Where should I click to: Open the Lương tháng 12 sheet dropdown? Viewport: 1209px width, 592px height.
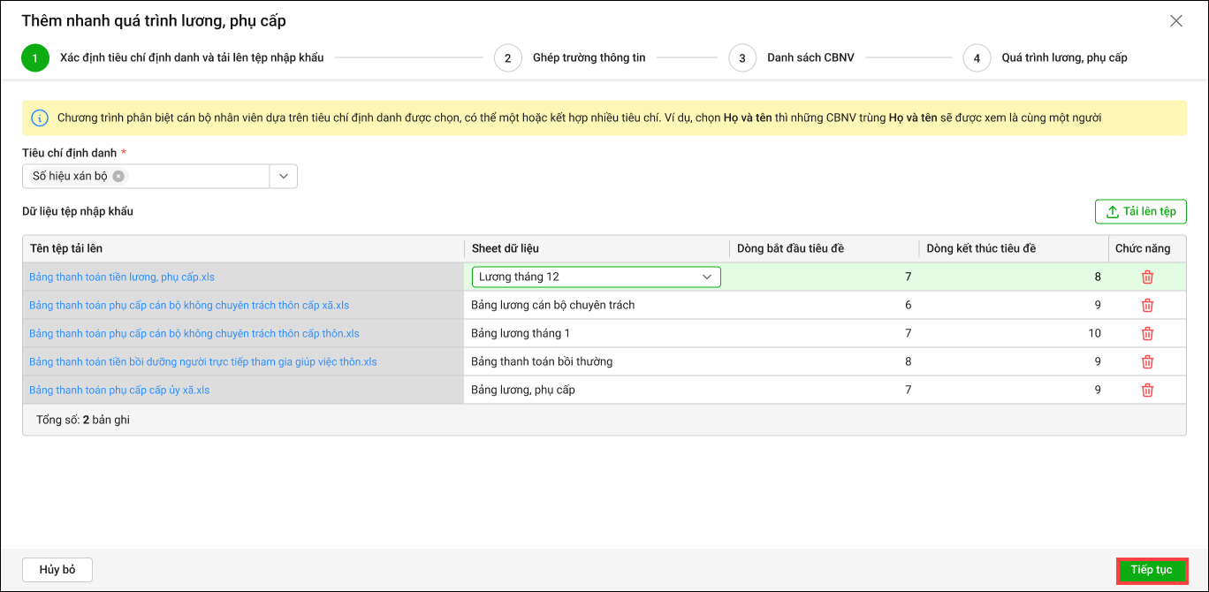click(x=706, y=277)
